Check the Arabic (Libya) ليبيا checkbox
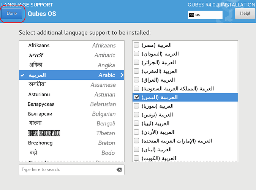Viewport: 256px width, 190px height. (136, 123)
